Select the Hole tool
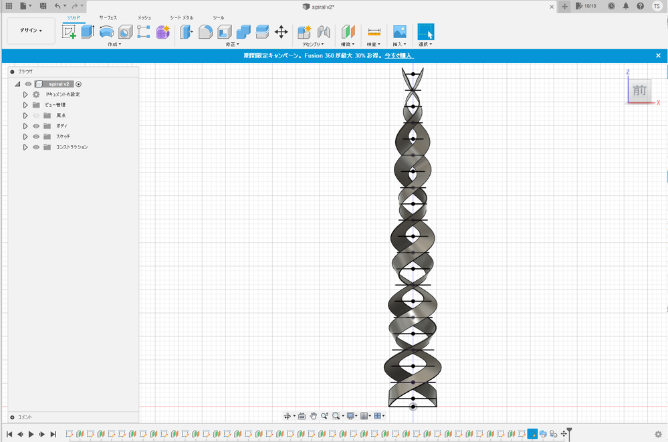 (x=125, y=32)
